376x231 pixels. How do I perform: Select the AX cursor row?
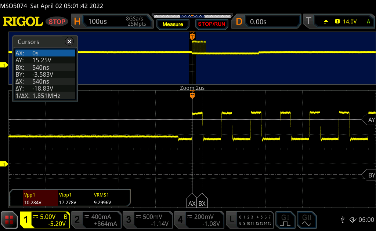pyautogui.click(x=45, y=53)
